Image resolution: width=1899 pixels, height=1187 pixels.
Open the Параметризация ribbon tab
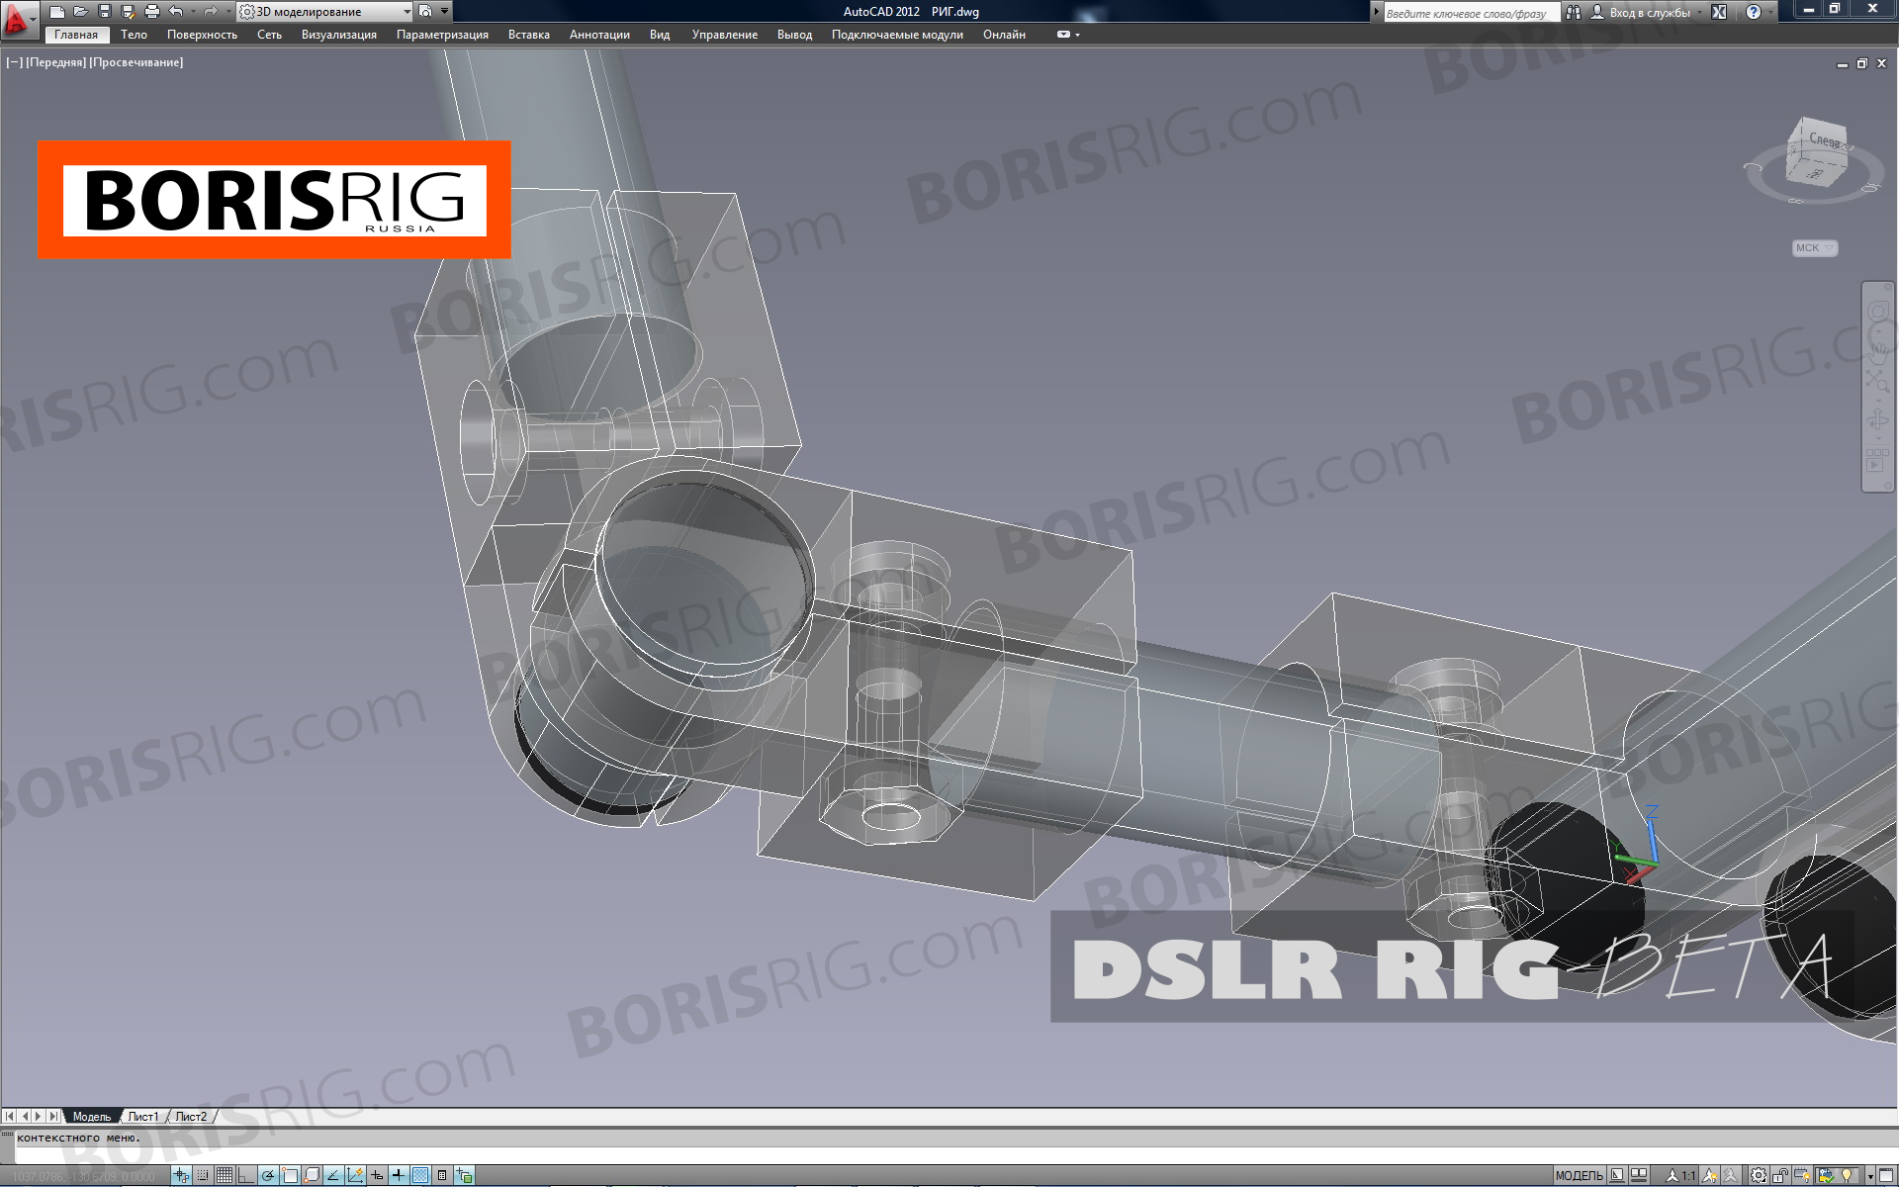pyautogui.click(x=442, y=35)
